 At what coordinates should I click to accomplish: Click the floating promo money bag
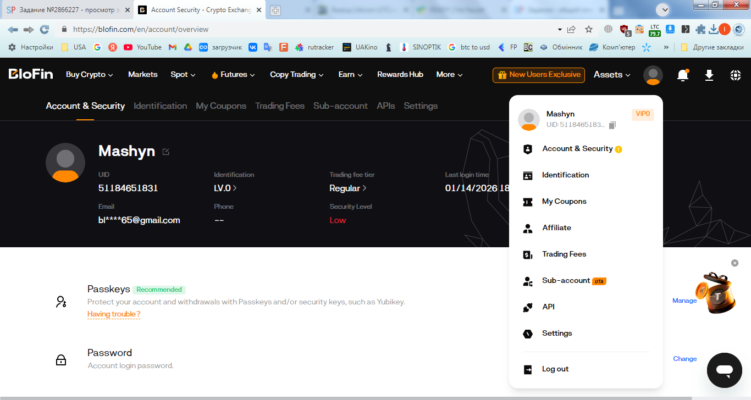point(715,293)
